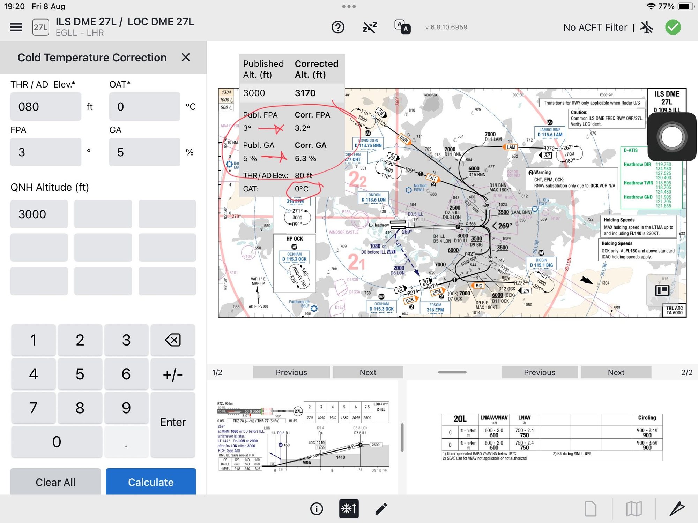Image resolution: width=698 pixels, height=523 pixels.
Task: Toggle the cold temperature correction snowflake tool
Action: tap(349, 509)
